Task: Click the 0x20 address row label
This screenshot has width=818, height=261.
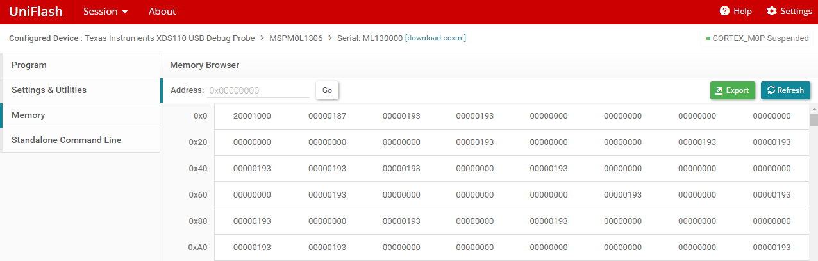Action: click(x=198, y=142)
